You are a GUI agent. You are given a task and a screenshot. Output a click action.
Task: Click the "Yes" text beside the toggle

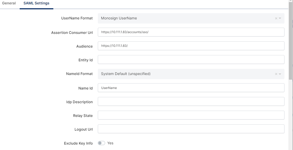point(110,143)
